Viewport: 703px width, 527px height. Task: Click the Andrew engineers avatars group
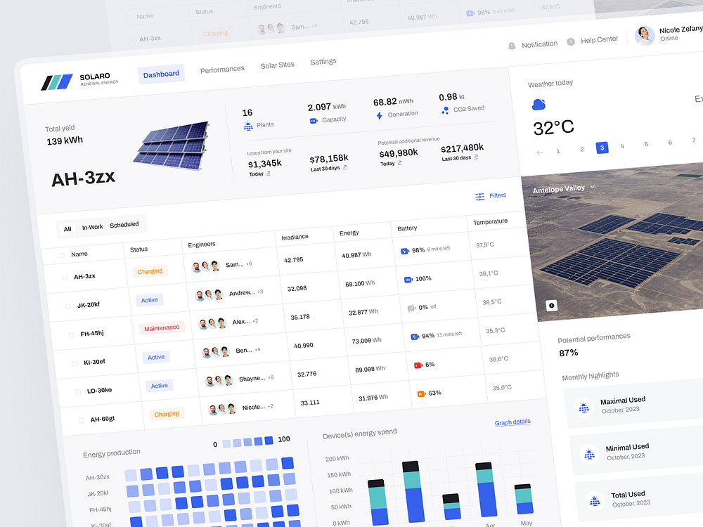tap(209, 295)
